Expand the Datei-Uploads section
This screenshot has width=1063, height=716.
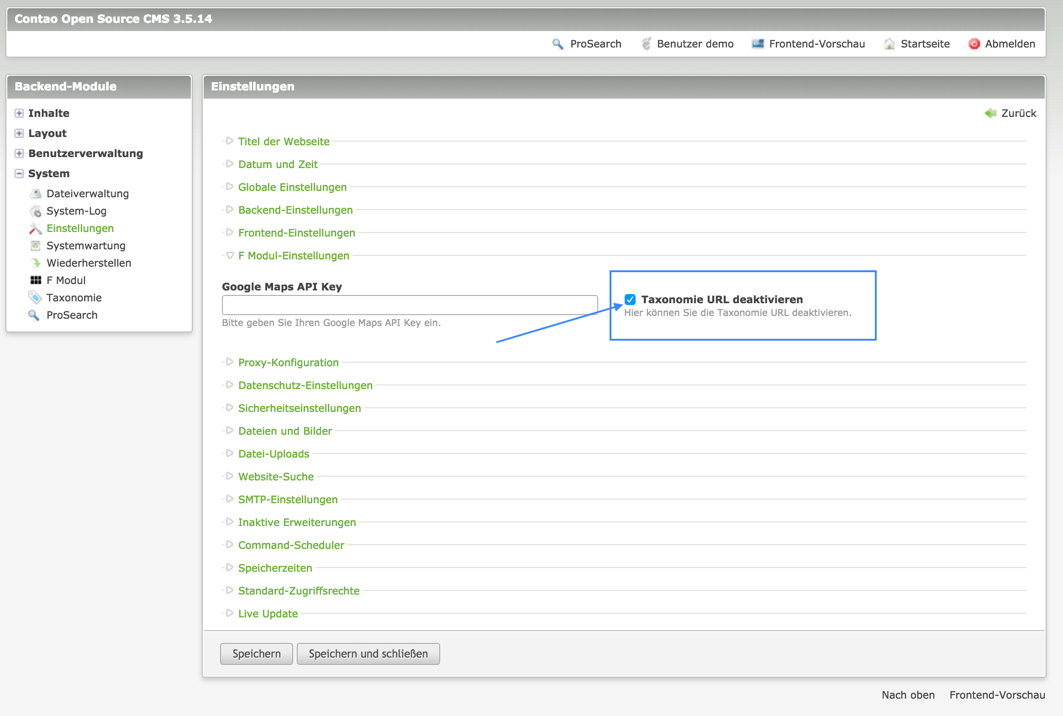[x=274, y=454]
